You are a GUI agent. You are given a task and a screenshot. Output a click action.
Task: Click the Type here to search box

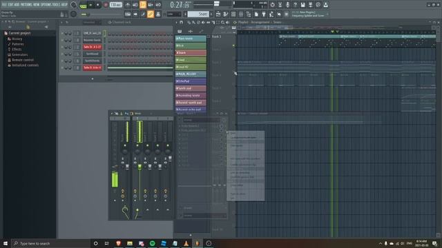point(51,243)
